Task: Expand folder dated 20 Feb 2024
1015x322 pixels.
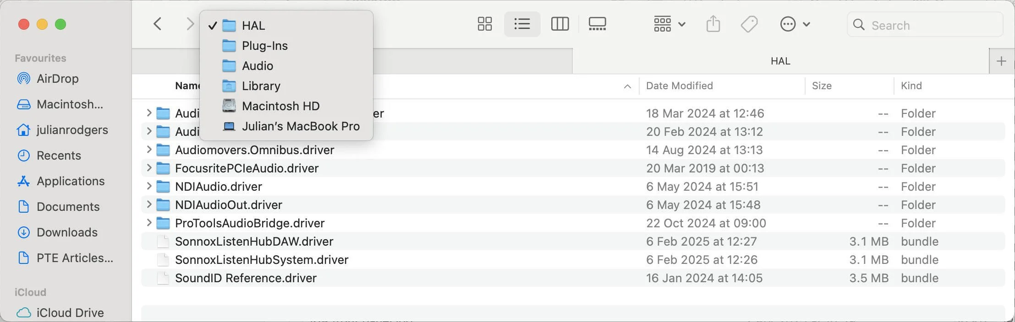Action: point(148,131)
